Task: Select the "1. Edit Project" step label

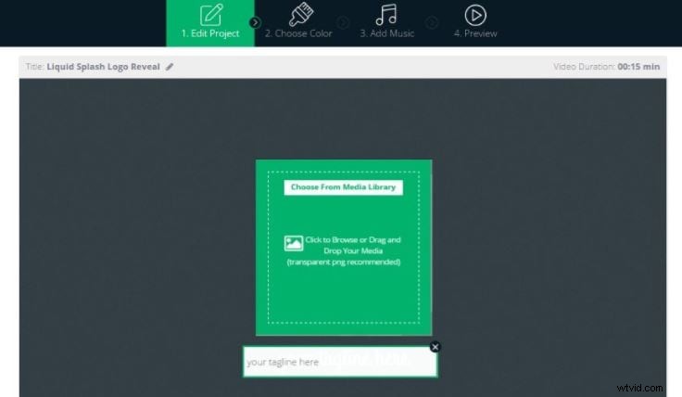Action: [x=211, y=33]
